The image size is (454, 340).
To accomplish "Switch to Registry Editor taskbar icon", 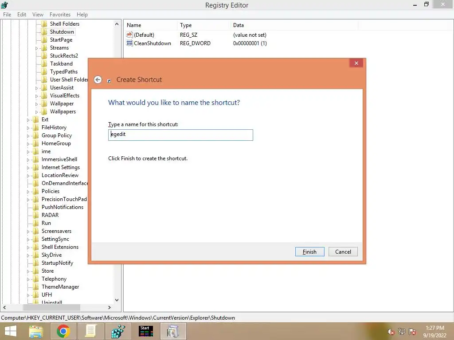I will pos(118,331).
